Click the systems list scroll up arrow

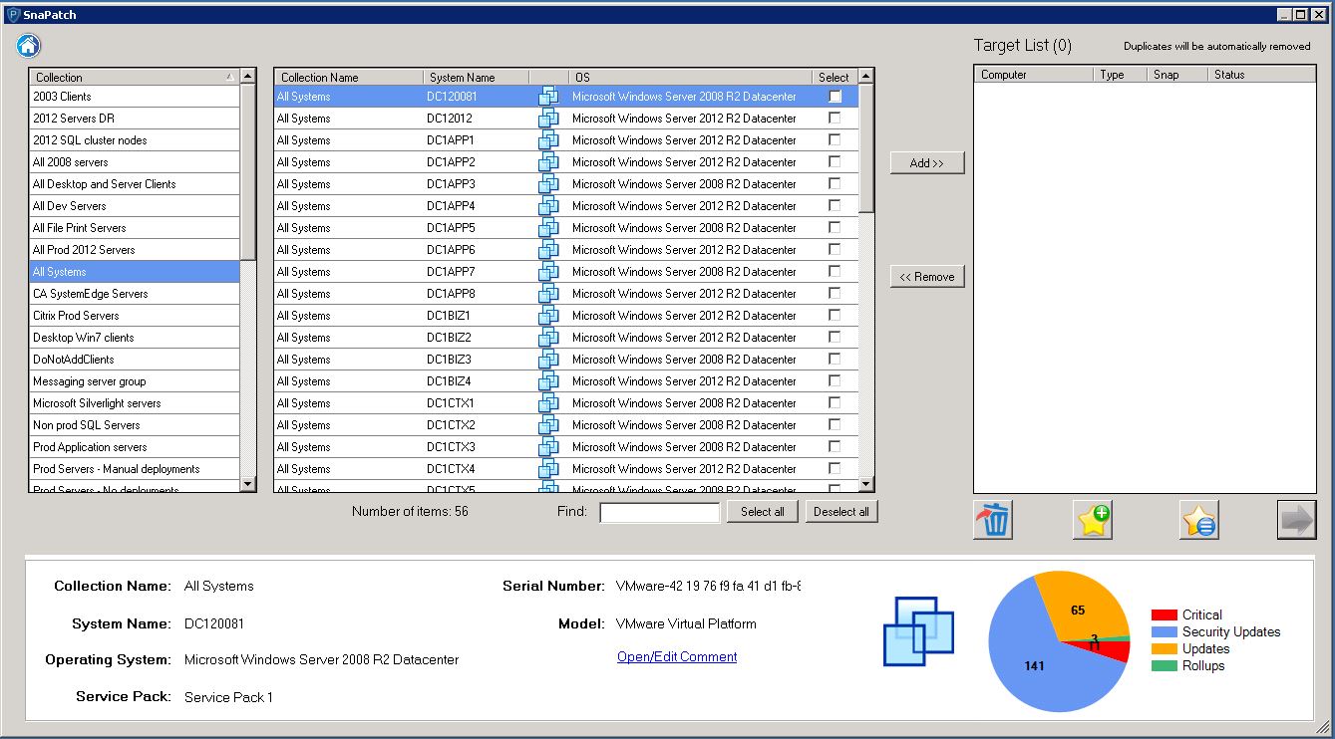click(866, 76)
